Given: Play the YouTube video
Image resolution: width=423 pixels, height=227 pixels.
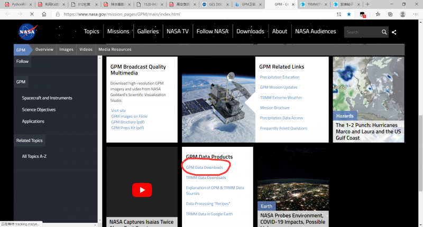Looking at the screenshot, I should coord(142,190).
